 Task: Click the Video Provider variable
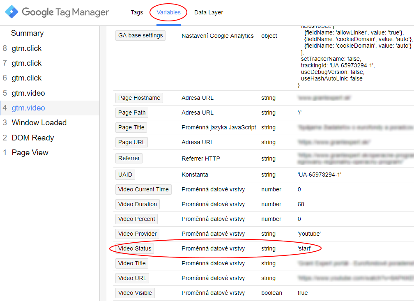click(x=137, y=234)
